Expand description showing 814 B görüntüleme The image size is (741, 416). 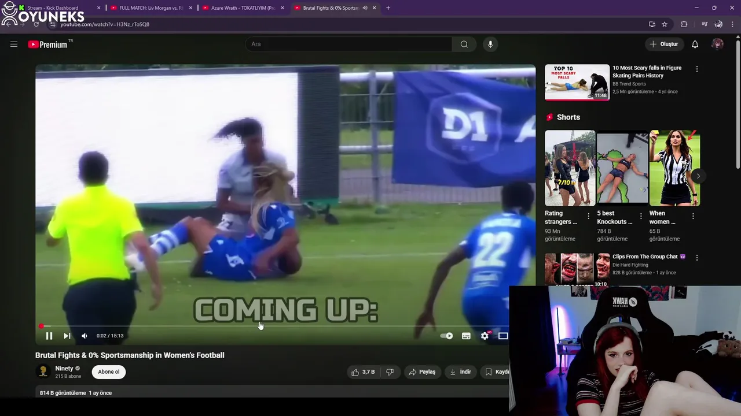272,393
